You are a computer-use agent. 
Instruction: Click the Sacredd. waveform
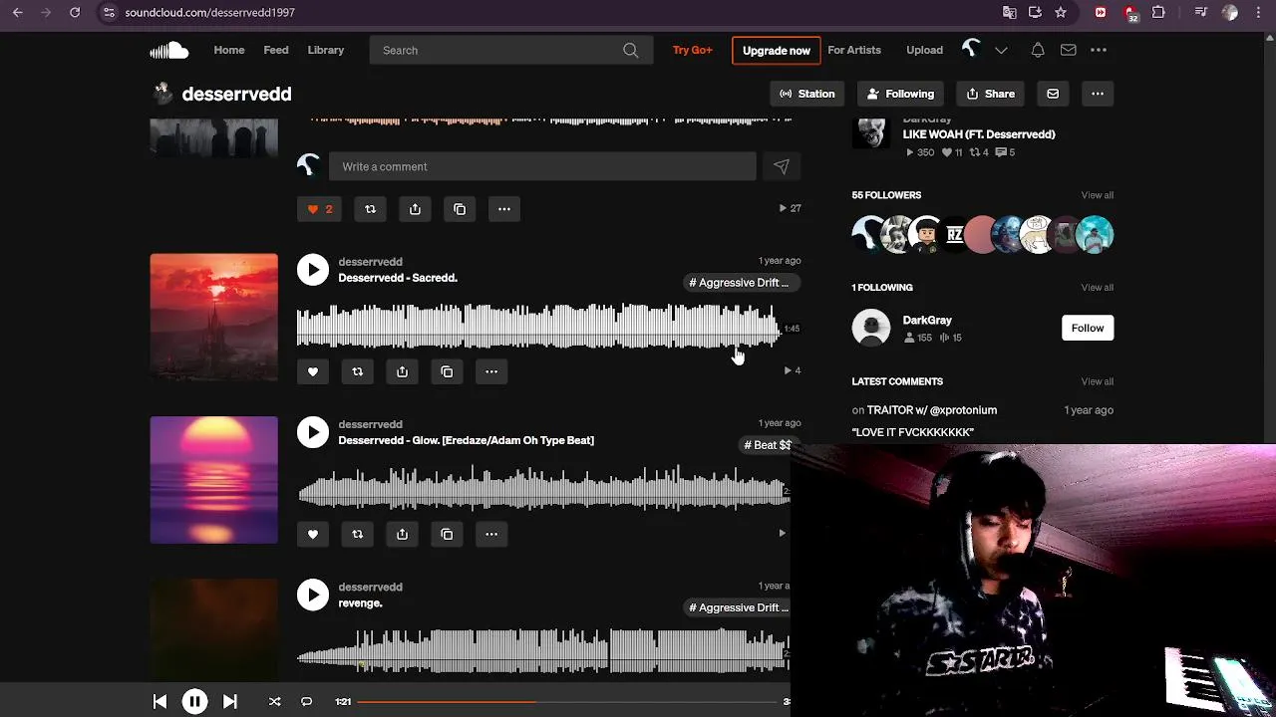coord(538,328)
